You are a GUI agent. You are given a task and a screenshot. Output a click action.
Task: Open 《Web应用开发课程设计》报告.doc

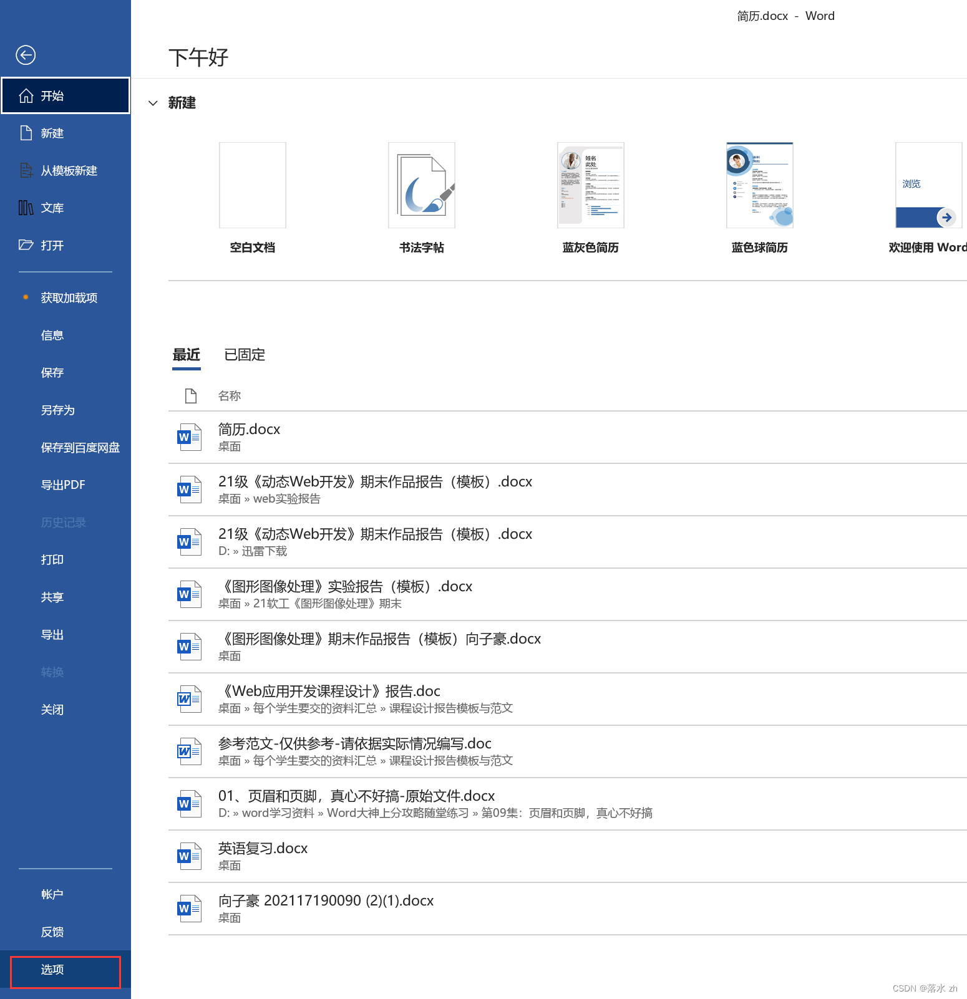click(568, 699)
